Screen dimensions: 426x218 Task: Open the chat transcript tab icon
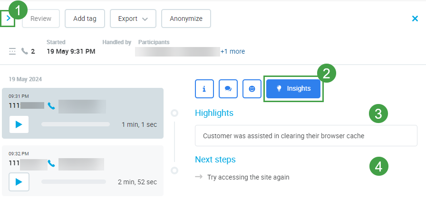pos(228,89)
